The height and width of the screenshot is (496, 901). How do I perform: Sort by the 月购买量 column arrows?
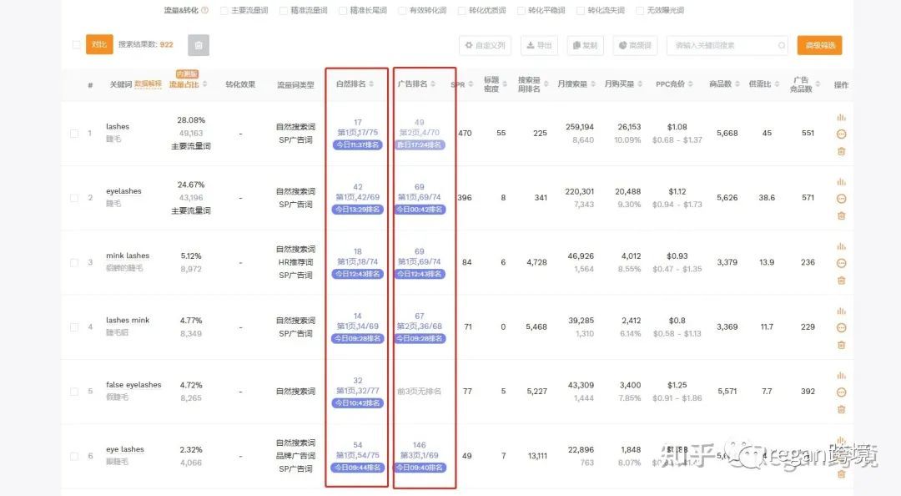coord(640,84)
